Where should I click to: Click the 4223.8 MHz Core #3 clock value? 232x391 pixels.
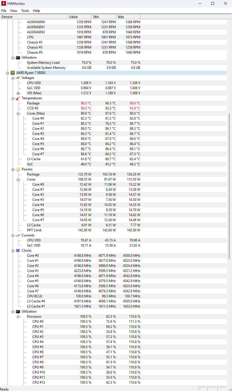point(83,271)
